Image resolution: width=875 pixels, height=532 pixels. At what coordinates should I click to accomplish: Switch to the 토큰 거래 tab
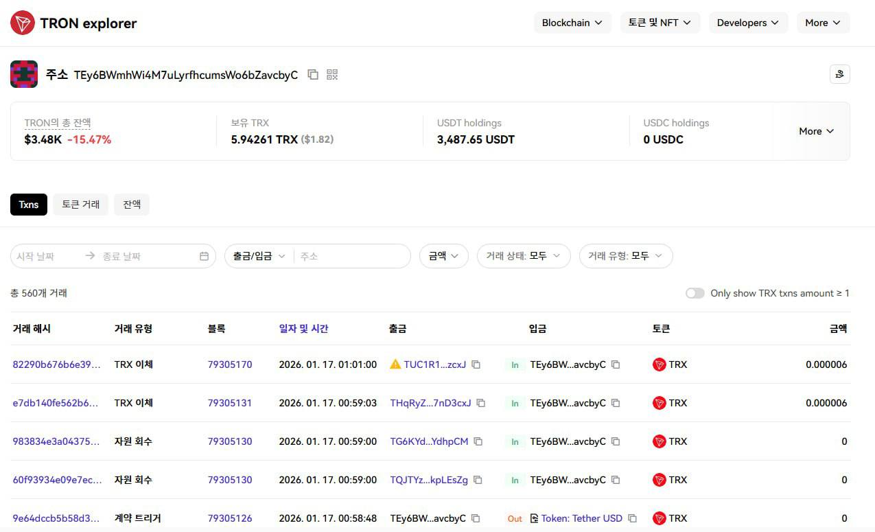[81, 205]
